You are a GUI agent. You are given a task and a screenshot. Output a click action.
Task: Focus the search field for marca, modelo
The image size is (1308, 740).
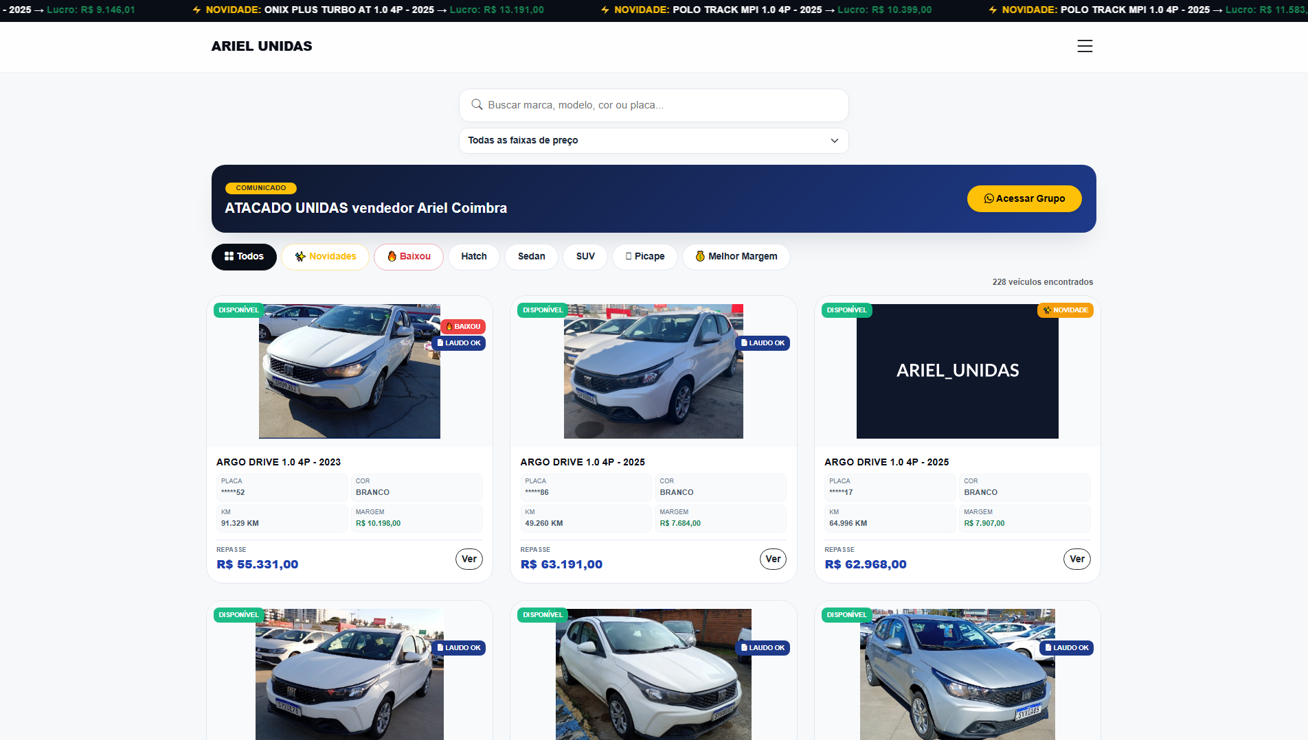coord(654,105)
